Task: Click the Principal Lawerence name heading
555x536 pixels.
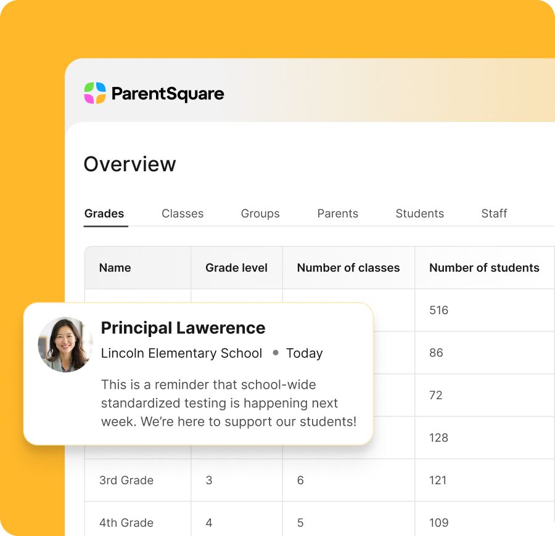Action: point(183,328)
